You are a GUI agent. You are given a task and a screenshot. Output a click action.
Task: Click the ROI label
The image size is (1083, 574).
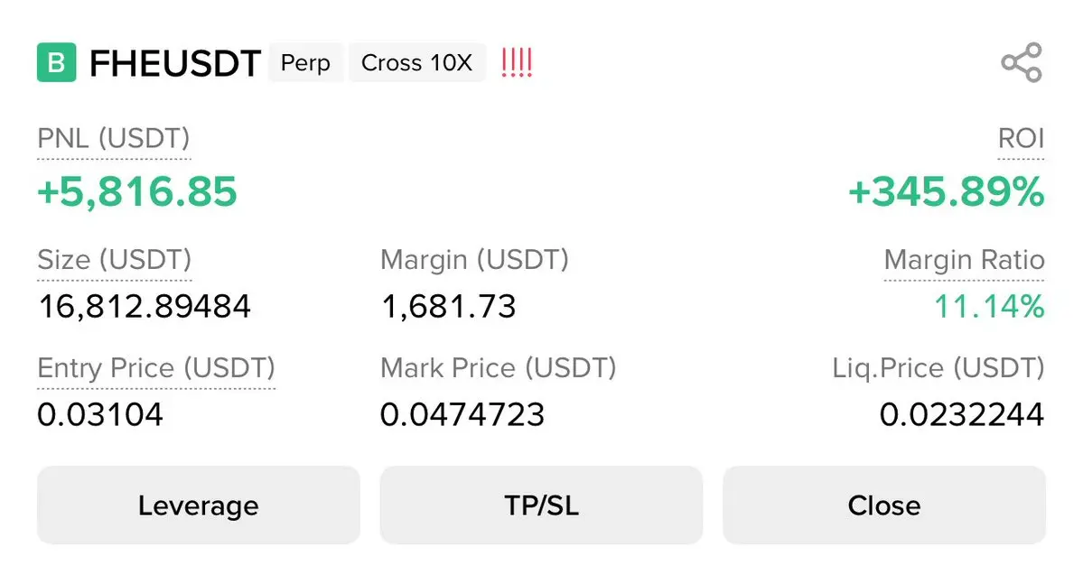[1022, 140]
